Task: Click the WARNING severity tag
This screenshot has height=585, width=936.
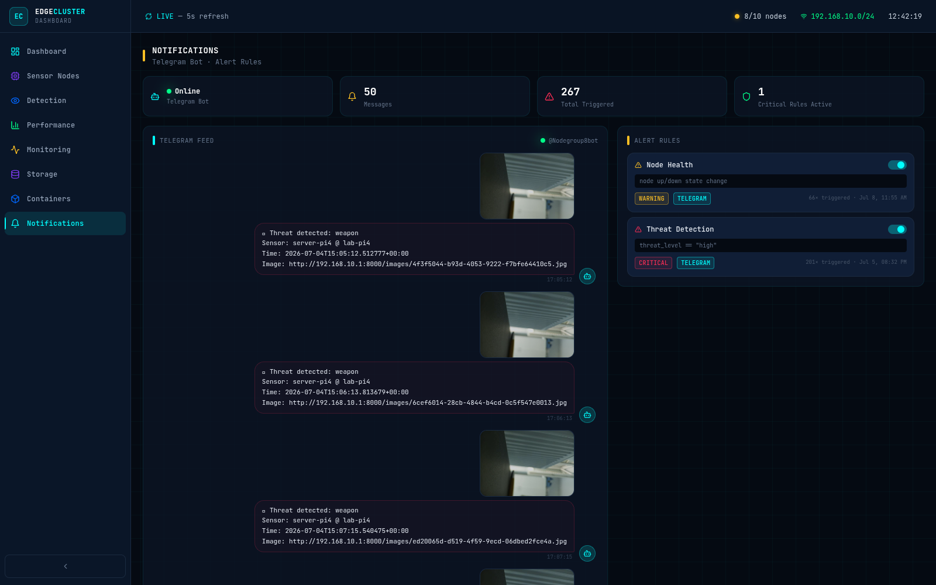Action: click(652, 199)
